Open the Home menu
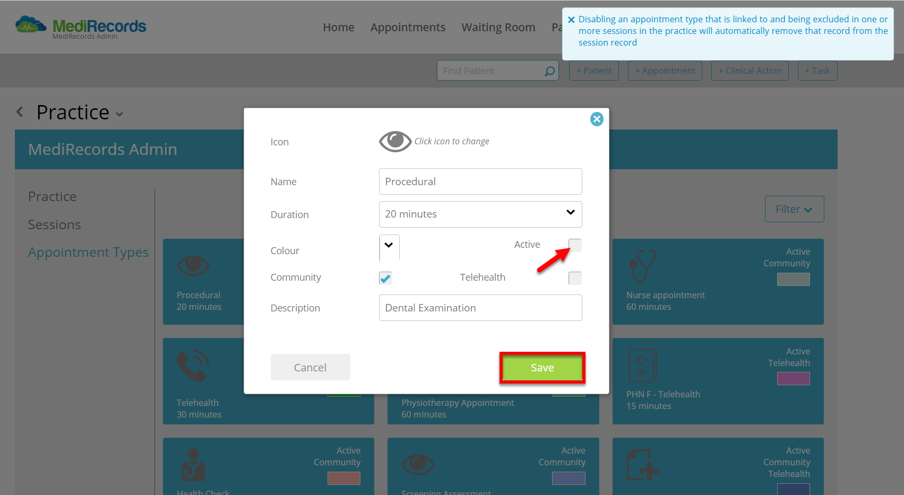Screen dimensions: 904x495 [x=339, y=27]
